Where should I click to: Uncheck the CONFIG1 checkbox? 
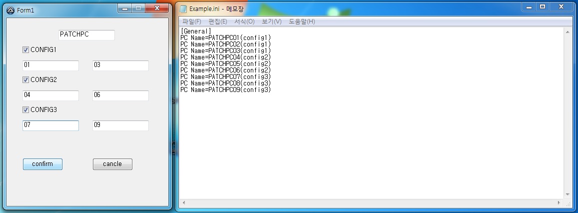(26, 50)
